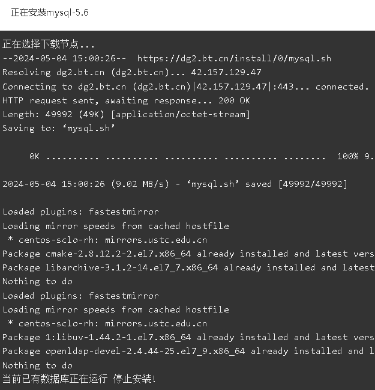Click the cmake-2.8.12.2 package line
This screenshot has height=390, width=375.
coord(187,254)
